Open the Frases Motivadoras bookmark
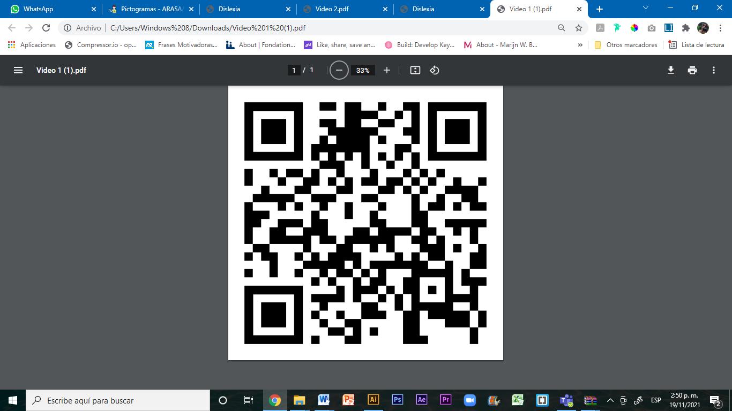The width and height of the screenshot is (732, 411). coord(182,45)
